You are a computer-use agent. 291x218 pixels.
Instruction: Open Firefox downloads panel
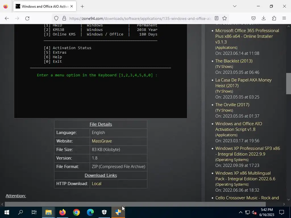pyautogui.click(x=263, y=18)
